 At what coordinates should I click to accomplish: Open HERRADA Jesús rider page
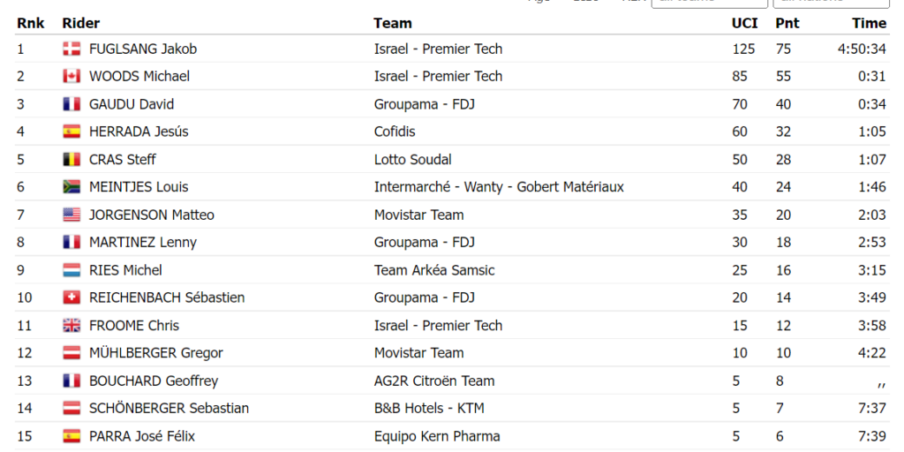point(139,132)
